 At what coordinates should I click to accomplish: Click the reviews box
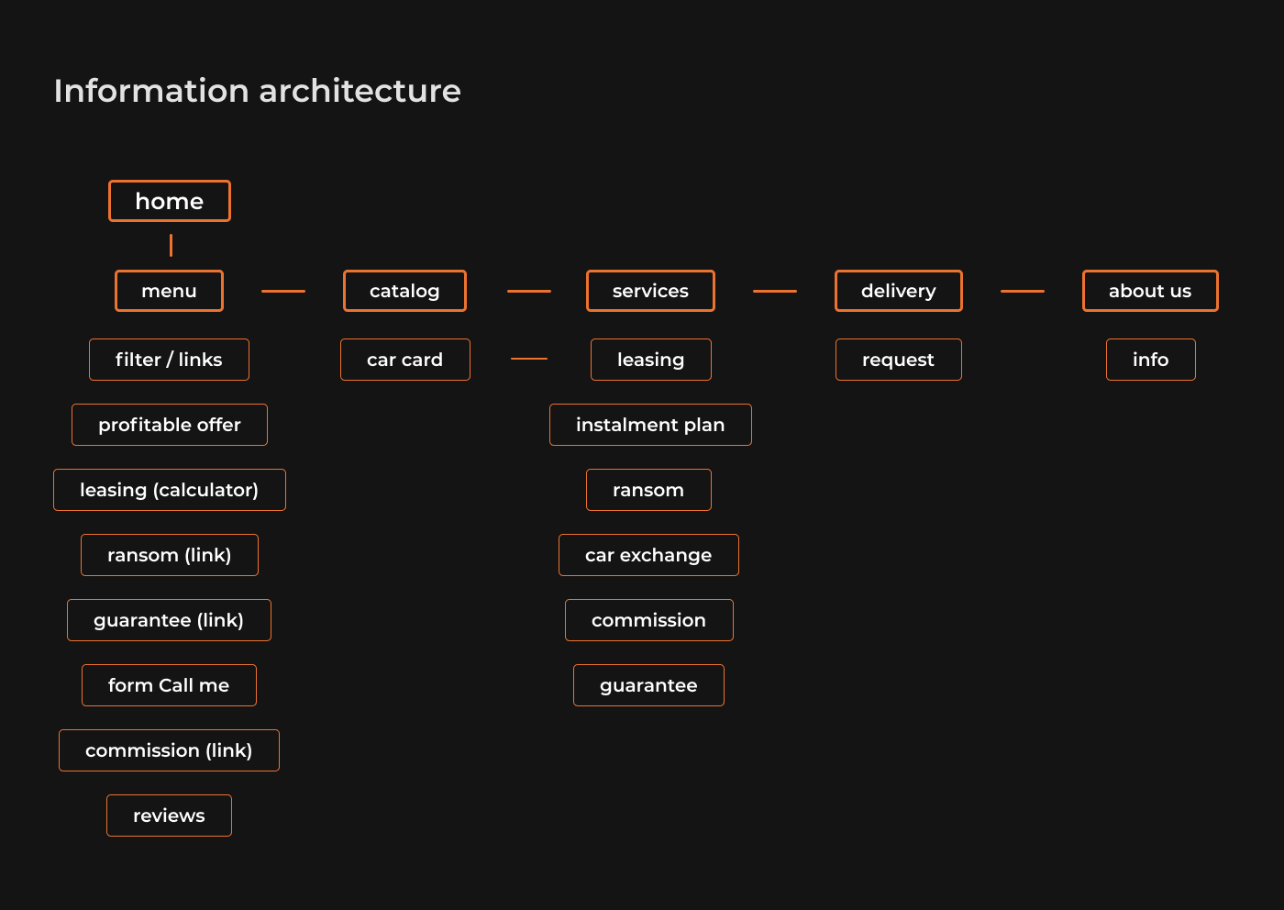pyautogui.click(x=169, y=816)
